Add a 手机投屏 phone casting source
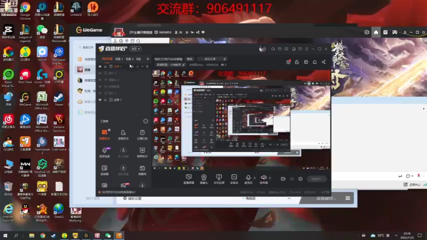This screenshot has width=427, height=240. [219, 179]
